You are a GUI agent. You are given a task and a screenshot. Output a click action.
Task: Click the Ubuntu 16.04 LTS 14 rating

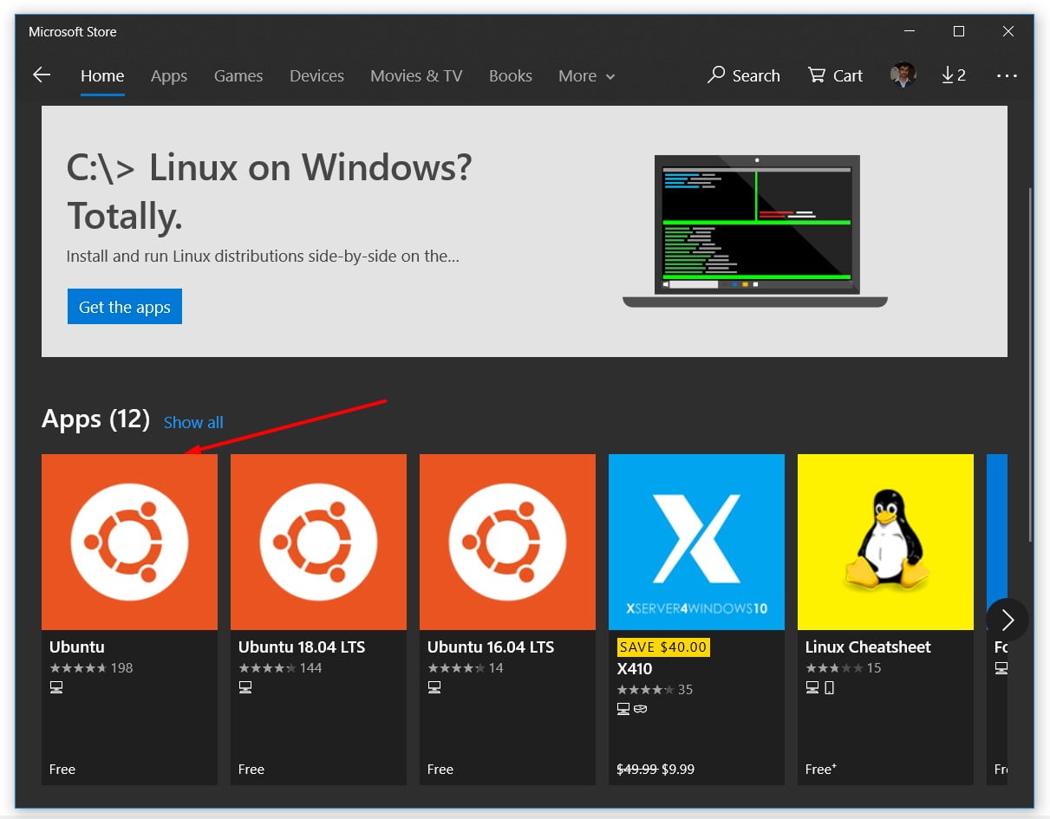(x=466, y=667)
